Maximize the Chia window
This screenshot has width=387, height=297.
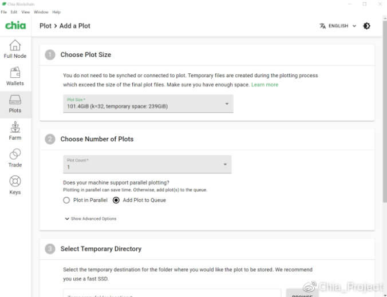coord(365,4)
